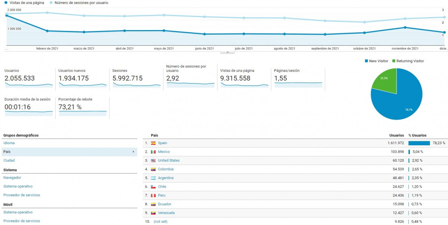The height and width of the screenshot is (225, 448).
Task: Open Proveedor de servicios under Sistema
Action: pyautogui.click(x=22, y=195)
